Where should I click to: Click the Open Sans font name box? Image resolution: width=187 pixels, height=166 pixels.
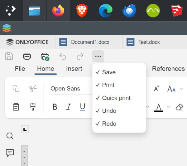click(x=71, y=89)
